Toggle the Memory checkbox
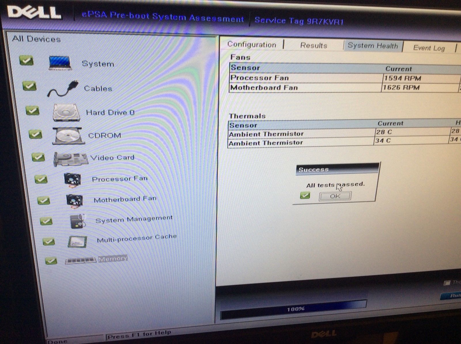Screen dimensions: 461x344 point(51,261)
